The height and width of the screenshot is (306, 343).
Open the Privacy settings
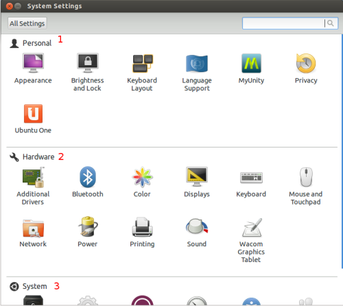pyautogui.click(x=306, y=69)
